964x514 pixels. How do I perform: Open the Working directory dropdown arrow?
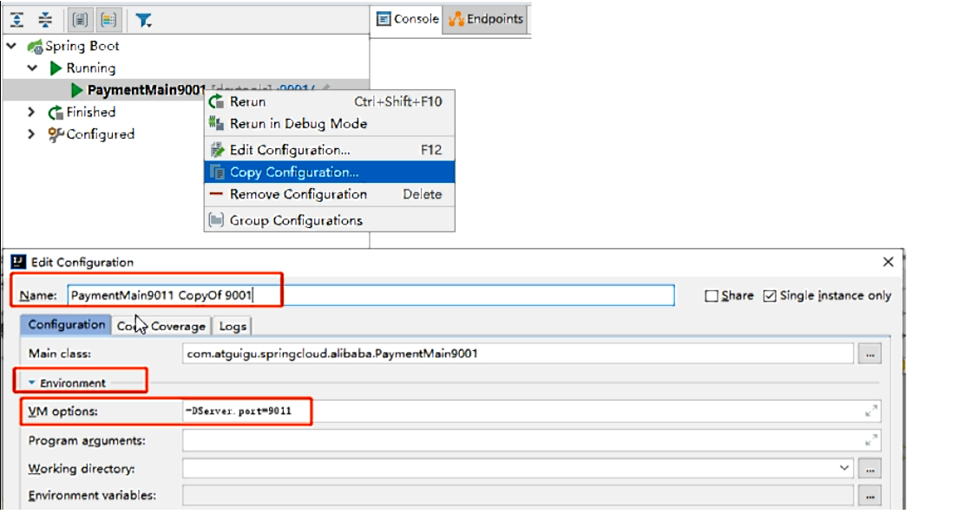pyautogui.click(x=844, y=469)
